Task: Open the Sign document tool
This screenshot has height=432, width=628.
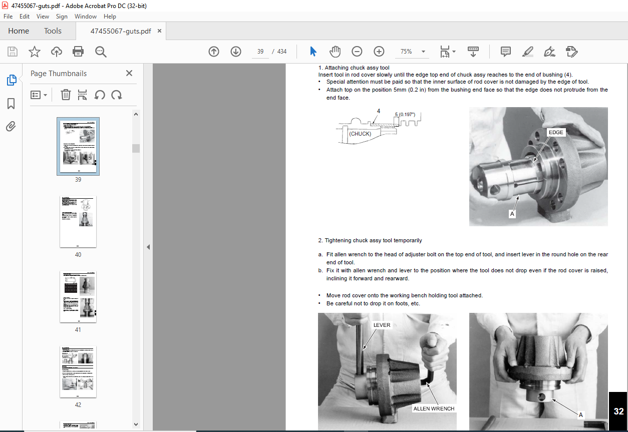Action: tap(549, 52)
